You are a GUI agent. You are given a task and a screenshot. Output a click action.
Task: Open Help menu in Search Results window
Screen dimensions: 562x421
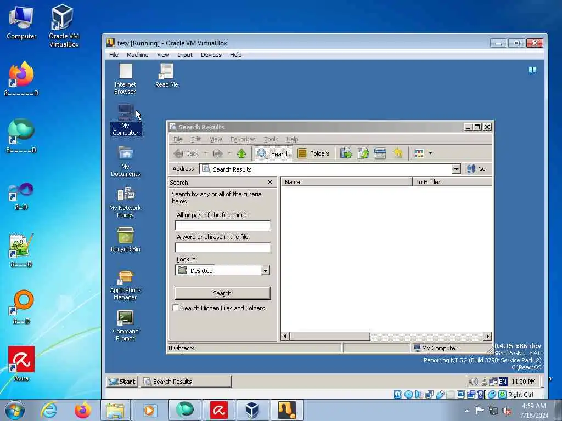tap(292, 139)
